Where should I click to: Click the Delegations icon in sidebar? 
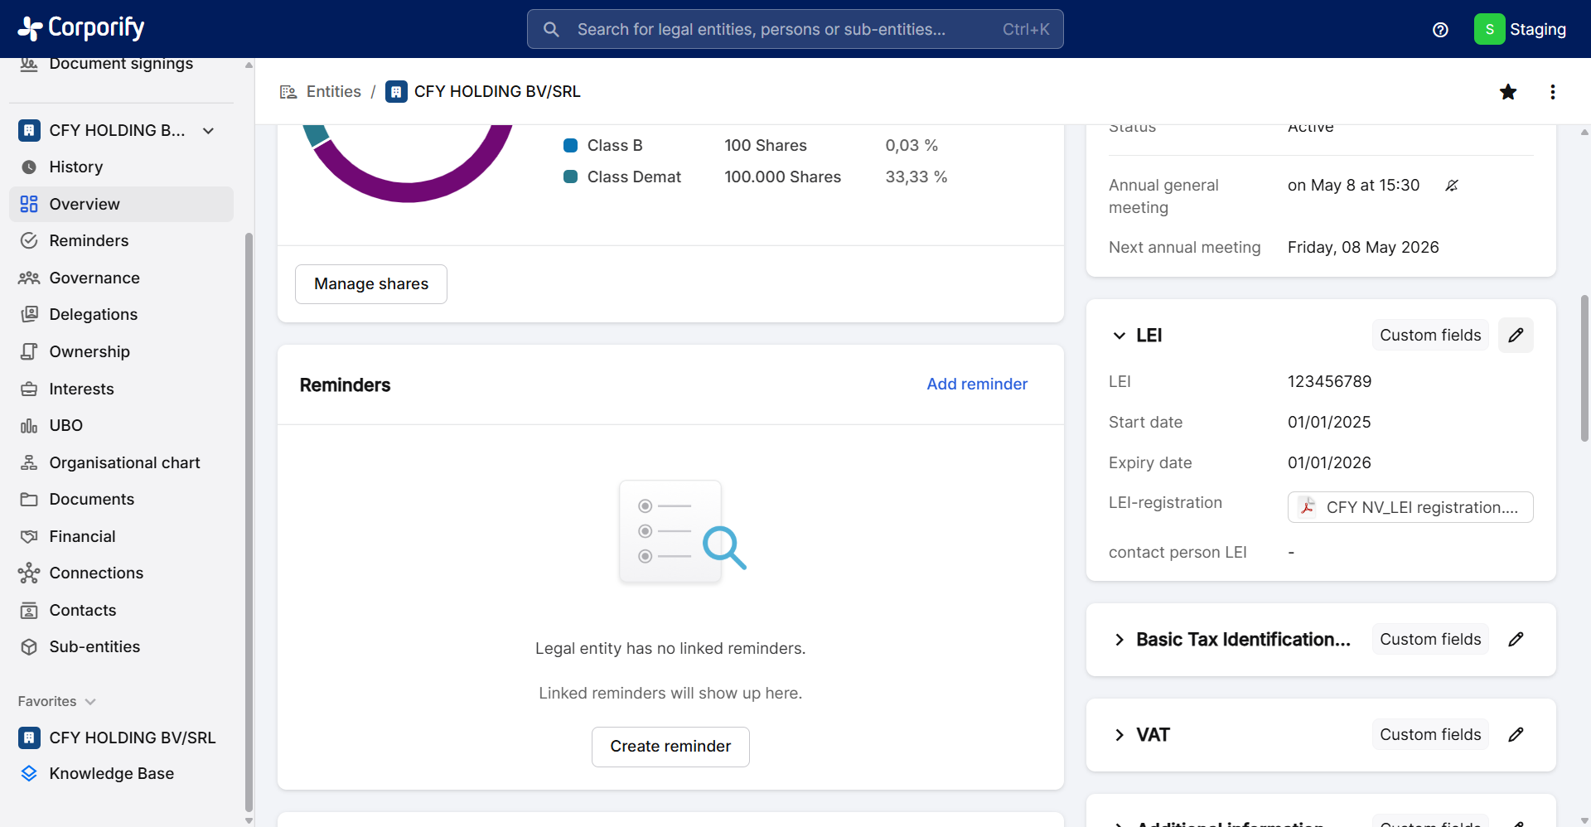coord(29,314)
